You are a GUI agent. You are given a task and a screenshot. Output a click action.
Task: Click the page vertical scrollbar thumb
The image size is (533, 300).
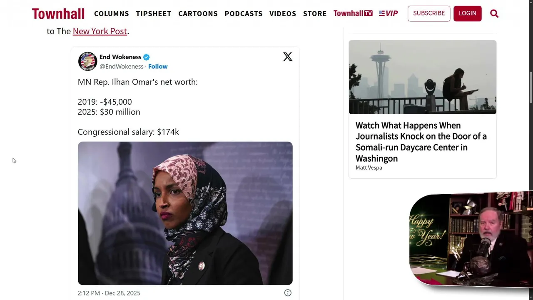(x=531, y=87)
